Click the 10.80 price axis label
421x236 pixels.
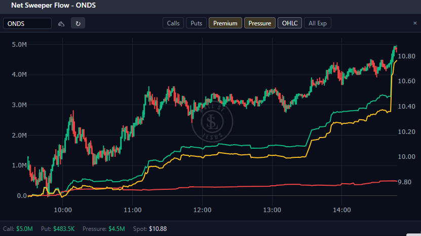point(406,56)
